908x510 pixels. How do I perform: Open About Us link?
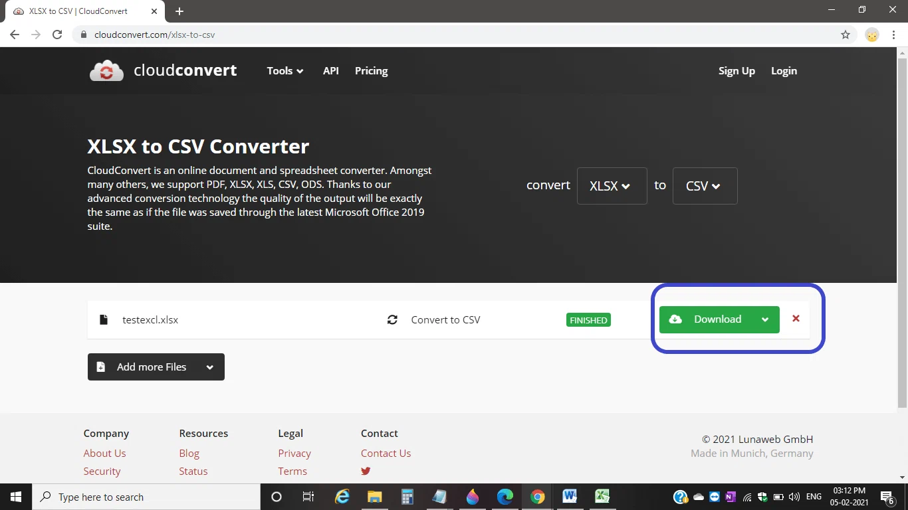(104, 453)
